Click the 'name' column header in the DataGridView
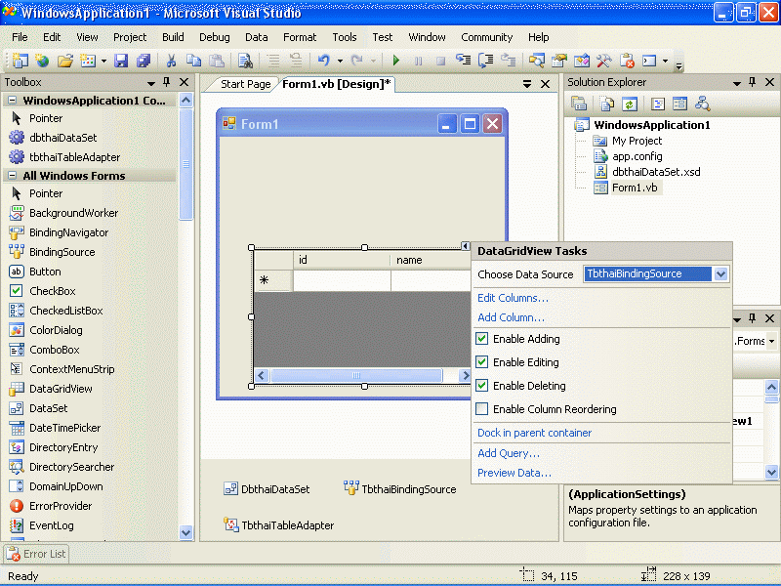The height and width of the screenshot is (586, 781). click(431, 260)
